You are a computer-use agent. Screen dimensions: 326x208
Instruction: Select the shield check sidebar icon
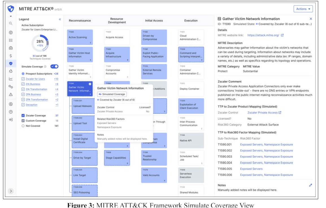11,64
